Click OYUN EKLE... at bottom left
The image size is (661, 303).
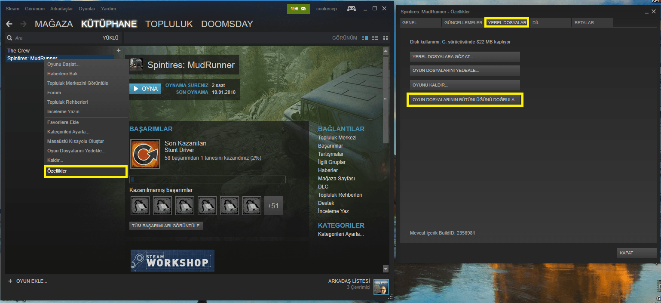[x=32, y=281]
